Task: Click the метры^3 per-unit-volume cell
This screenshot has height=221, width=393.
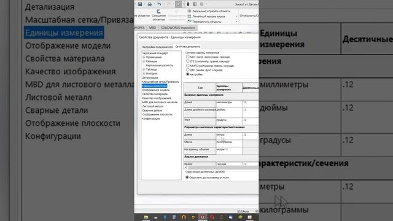Action: [229, 150]
